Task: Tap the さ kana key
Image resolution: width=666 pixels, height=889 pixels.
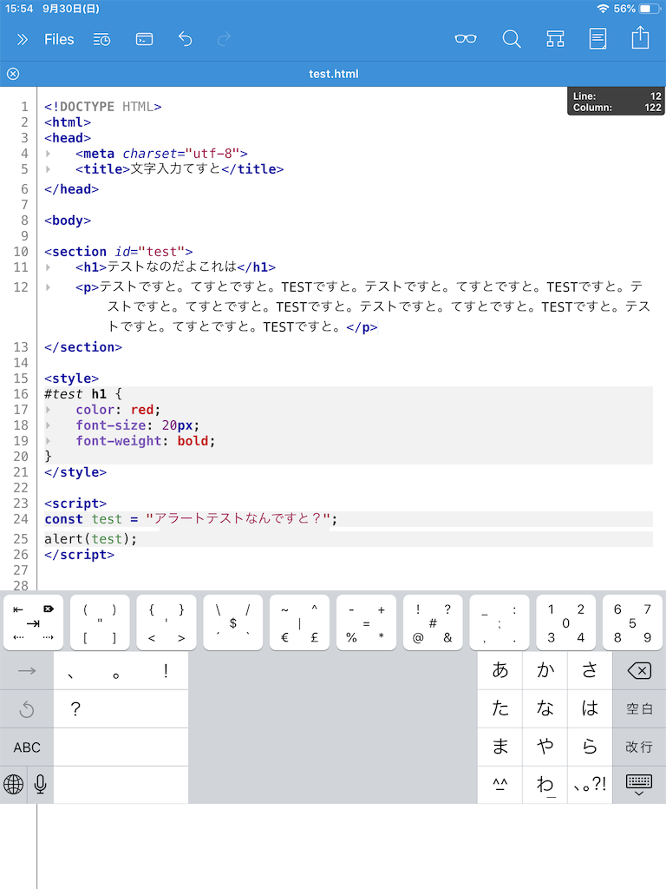Action: (x=590, y=671)
